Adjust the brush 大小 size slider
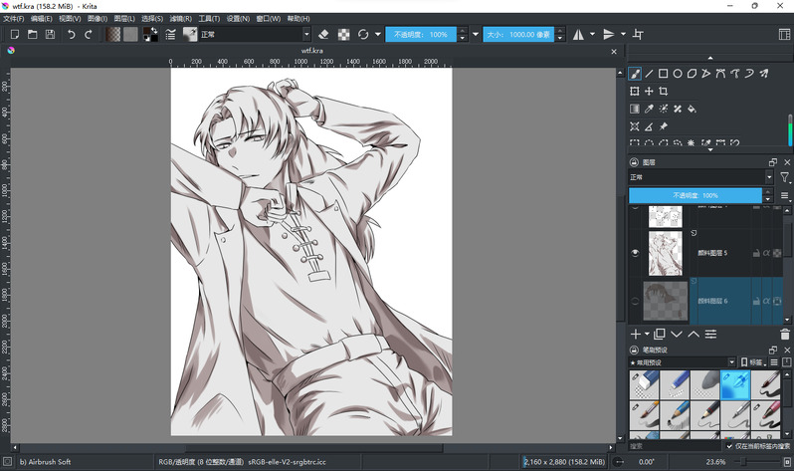The height and width of the screenshot is (471, 794). 518,35
